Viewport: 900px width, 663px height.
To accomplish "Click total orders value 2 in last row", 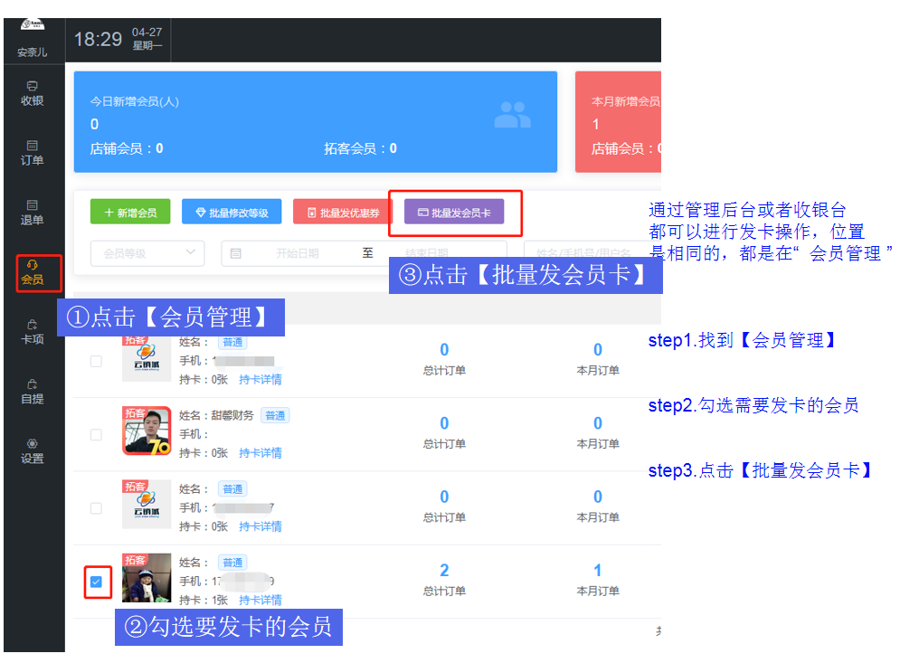I will coord(444,570).
